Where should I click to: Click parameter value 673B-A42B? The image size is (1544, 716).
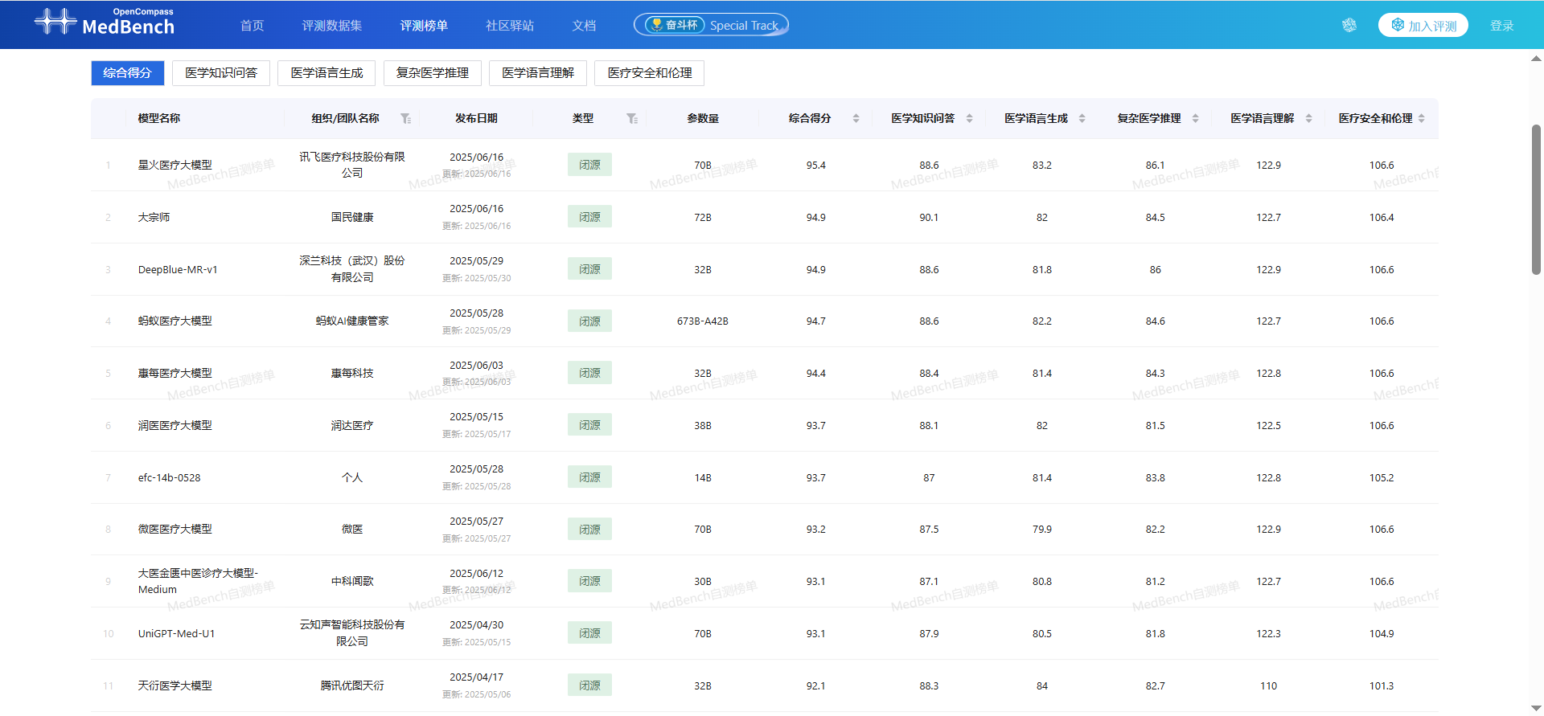703,321
